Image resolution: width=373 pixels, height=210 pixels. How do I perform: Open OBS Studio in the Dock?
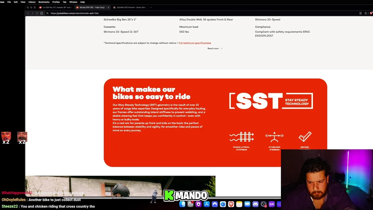(x=264, y=204)
